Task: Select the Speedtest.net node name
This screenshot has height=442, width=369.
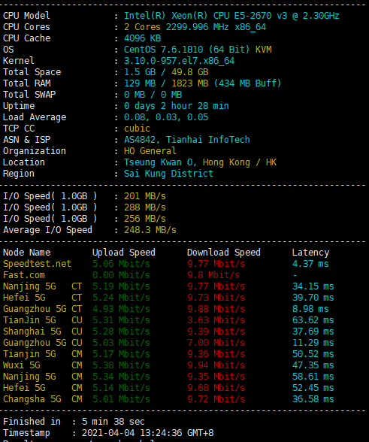Action: (x=37, y=264)
